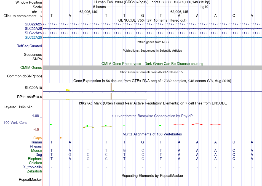Select the Rhesus alignment row label

click(x=36, y=146)
